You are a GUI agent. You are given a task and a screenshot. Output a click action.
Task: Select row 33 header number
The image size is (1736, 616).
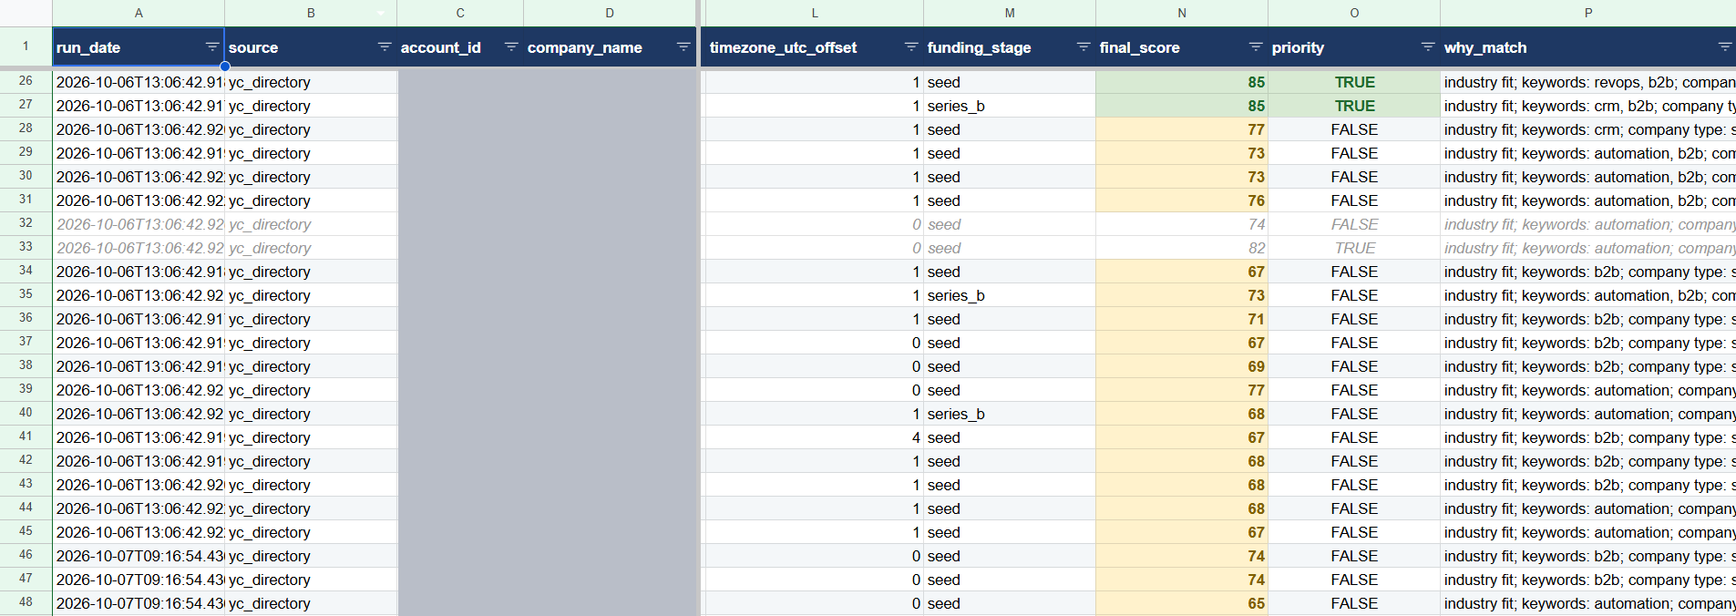[x=26, y=247]
